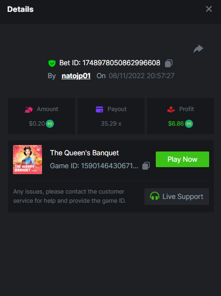The width and height of the screenshot is (221, 296).
Task: Click the Play Now button
Action: [182, 159]
